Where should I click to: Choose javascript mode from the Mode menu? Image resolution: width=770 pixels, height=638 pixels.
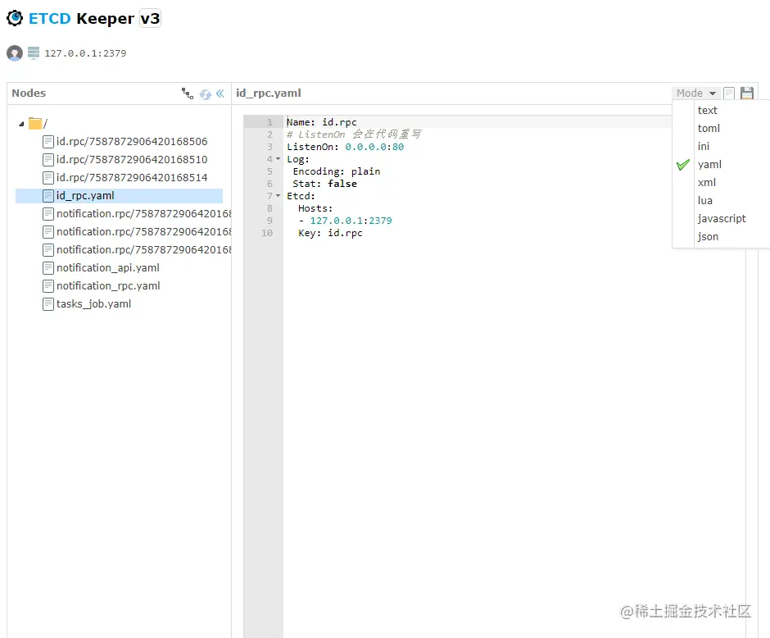722,219
